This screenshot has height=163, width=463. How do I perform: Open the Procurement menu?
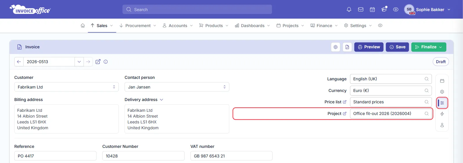point(138,26)
